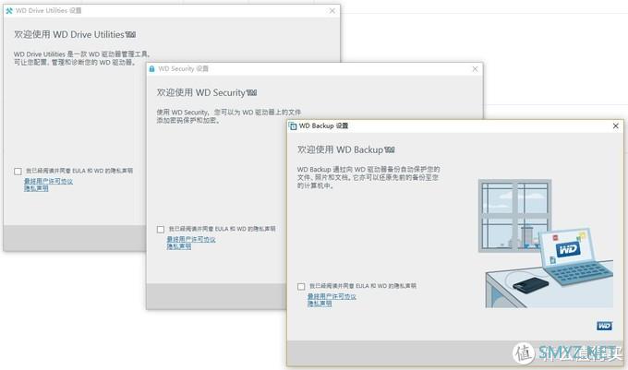Close the WD Backup setup window

(615, 125)
